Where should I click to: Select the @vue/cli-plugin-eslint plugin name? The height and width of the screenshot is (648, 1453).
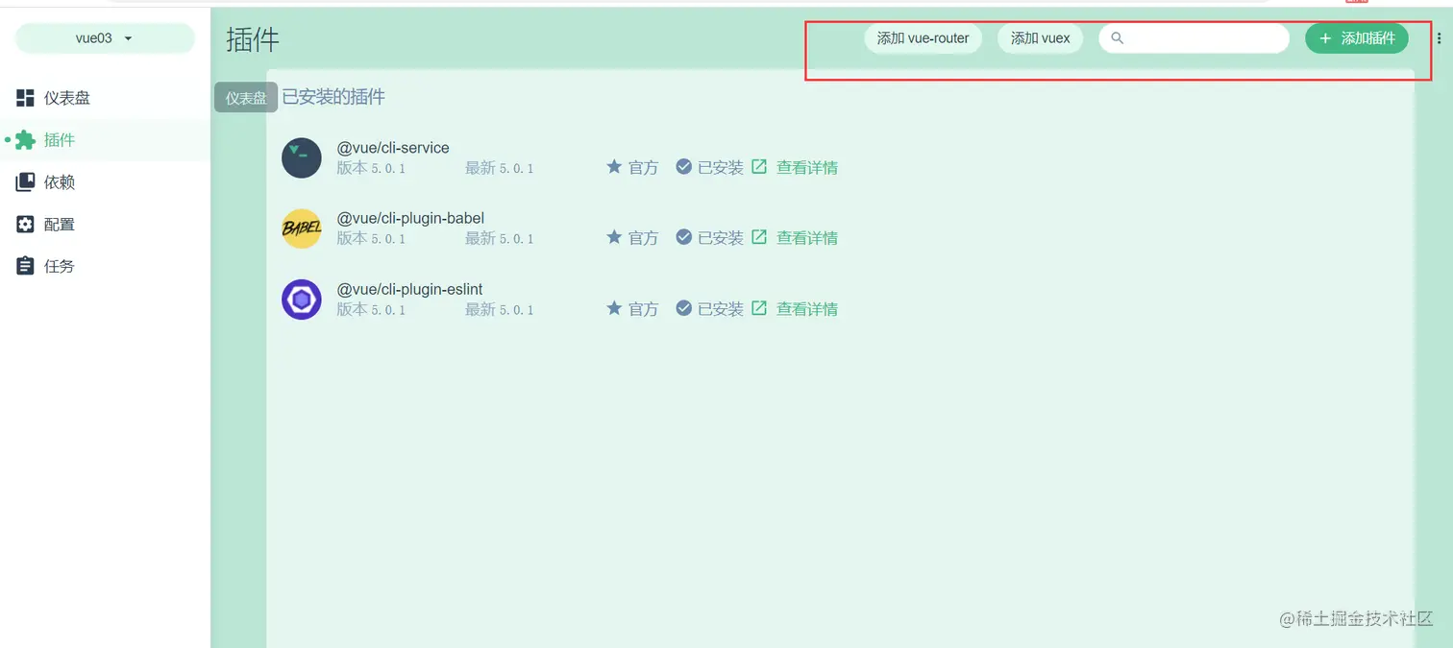coord(409,289)
